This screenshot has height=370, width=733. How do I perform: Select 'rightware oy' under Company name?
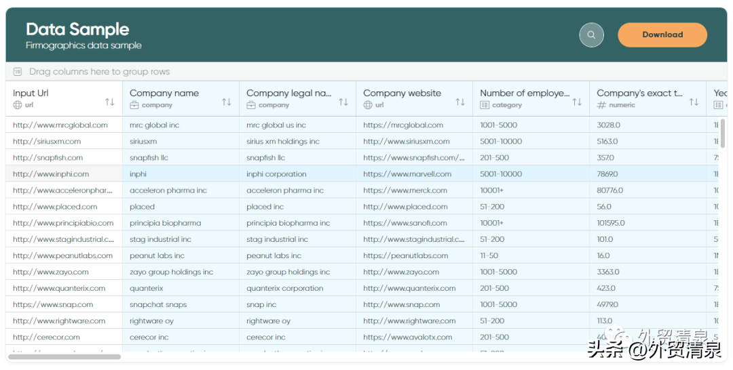click(x=181, y=321)
